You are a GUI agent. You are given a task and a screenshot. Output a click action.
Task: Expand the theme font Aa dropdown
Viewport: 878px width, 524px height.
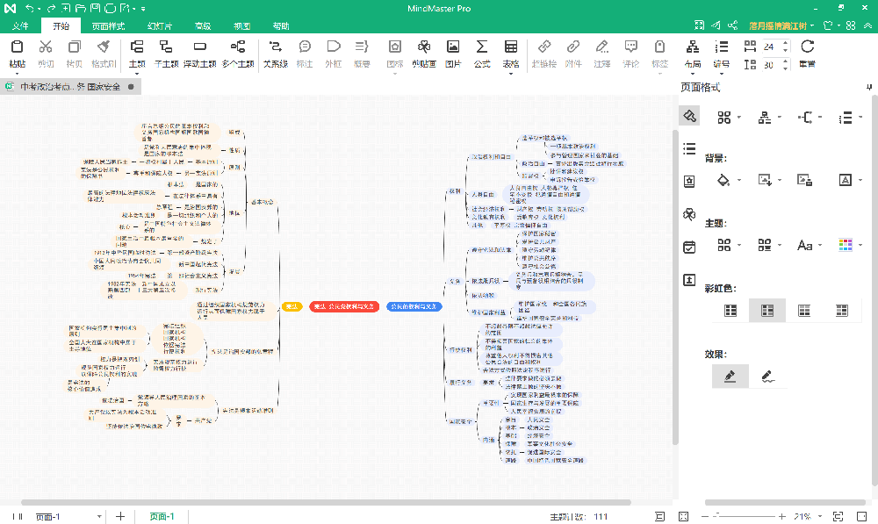[x=809, y=245]
